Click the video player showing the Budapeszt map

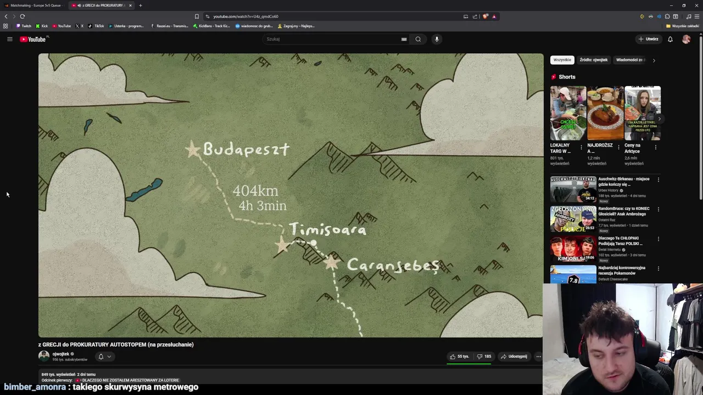[291, 195]
